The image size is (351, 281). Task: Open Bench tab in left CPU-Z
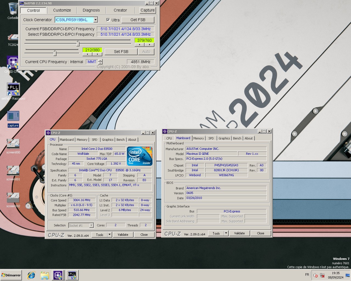point(121,140)
